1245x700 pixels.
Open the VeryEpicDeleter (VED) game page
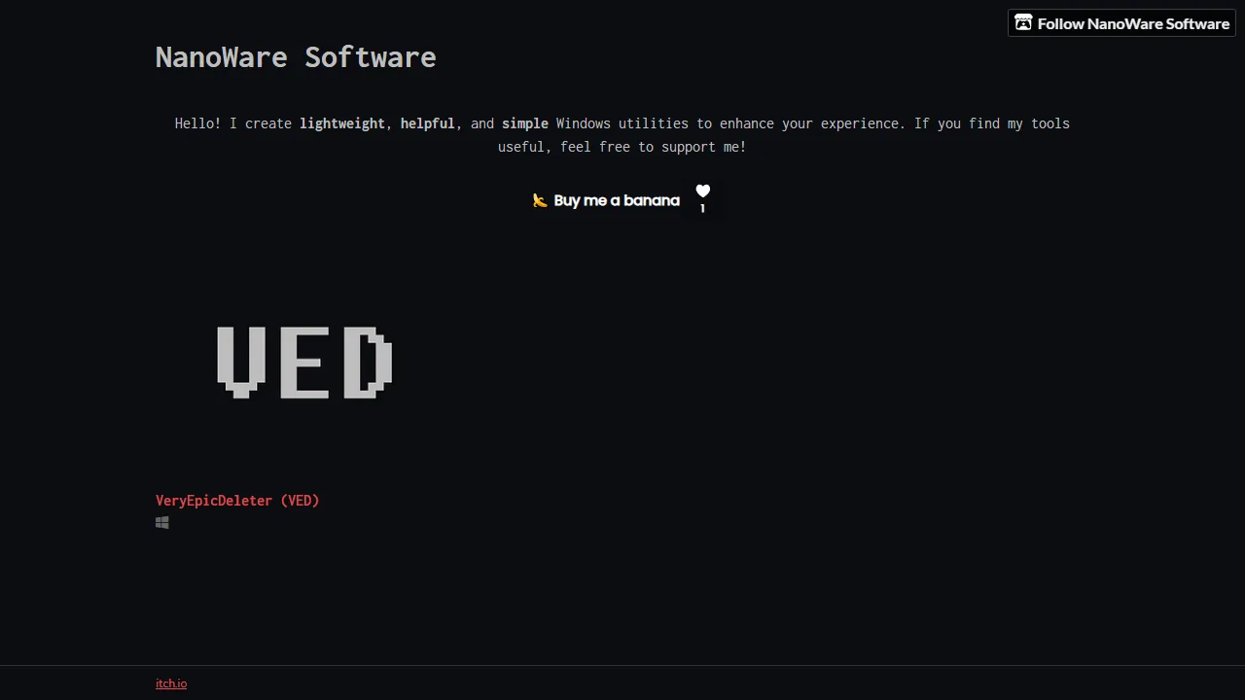(x=237, y=500)
